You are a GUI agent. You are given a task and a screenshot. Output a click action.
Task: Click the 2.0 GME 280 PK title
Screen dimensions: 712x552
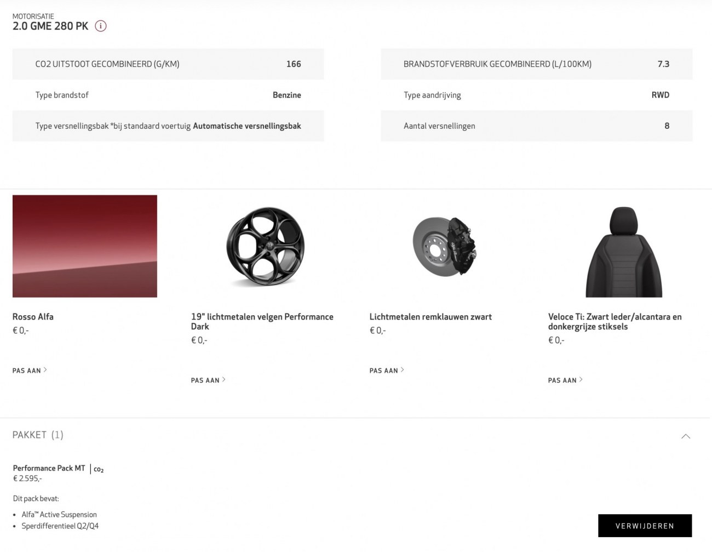(x=50, y=26)
